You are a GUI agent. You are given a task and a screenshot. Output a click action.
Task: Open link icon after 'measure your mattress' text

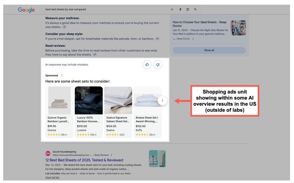point(64,27)
